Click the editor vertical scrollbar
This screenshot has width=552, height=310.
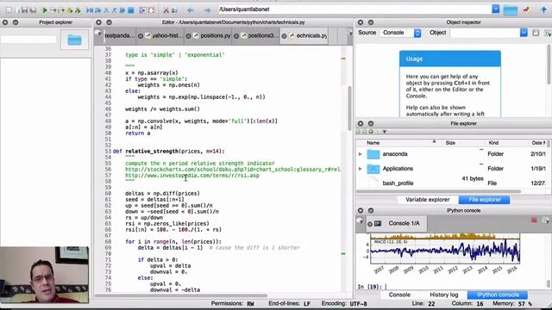point(349,108)
